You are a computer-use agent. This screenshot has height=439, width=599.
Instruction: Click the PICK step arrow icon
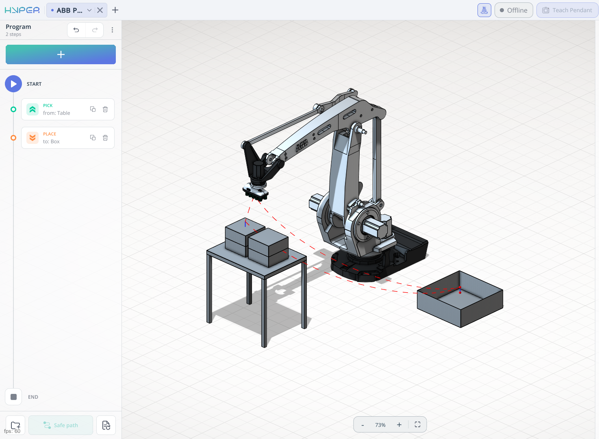coord(33,109)
